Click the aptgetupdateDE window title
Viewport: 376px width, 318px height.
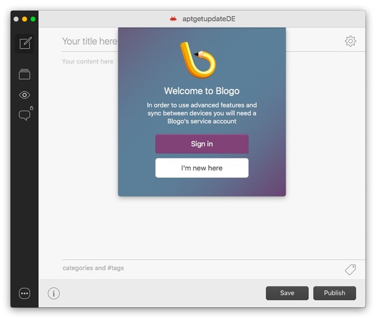click(x=209, y=19)
